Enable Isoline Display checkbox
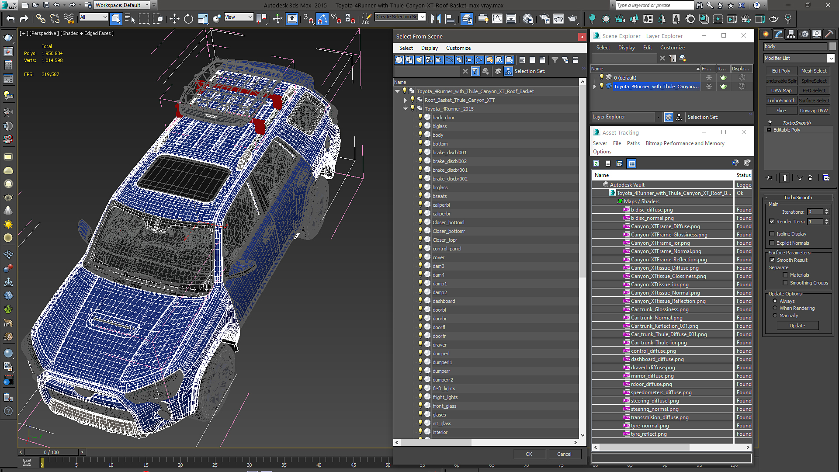The width and height of the screenshot is (839, 472). coord(772,234)
